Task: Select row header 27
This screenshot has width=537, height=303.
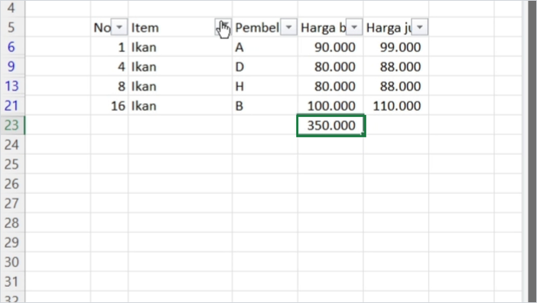Action: tap(12, 204)
